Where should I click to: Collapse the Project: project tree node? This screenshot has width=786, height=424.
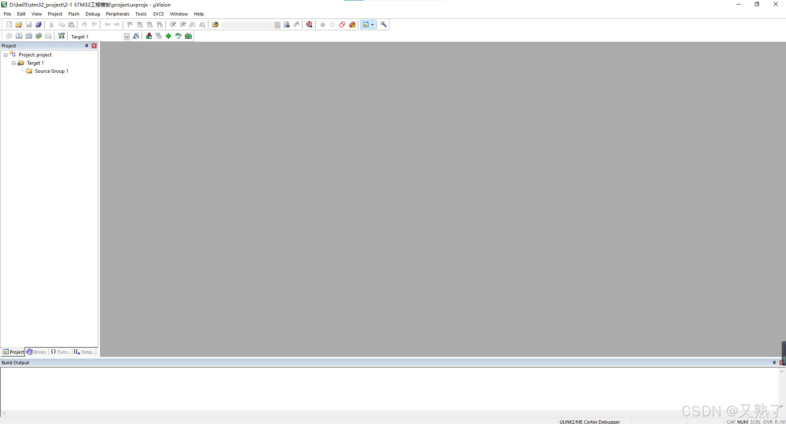point(5,55)
